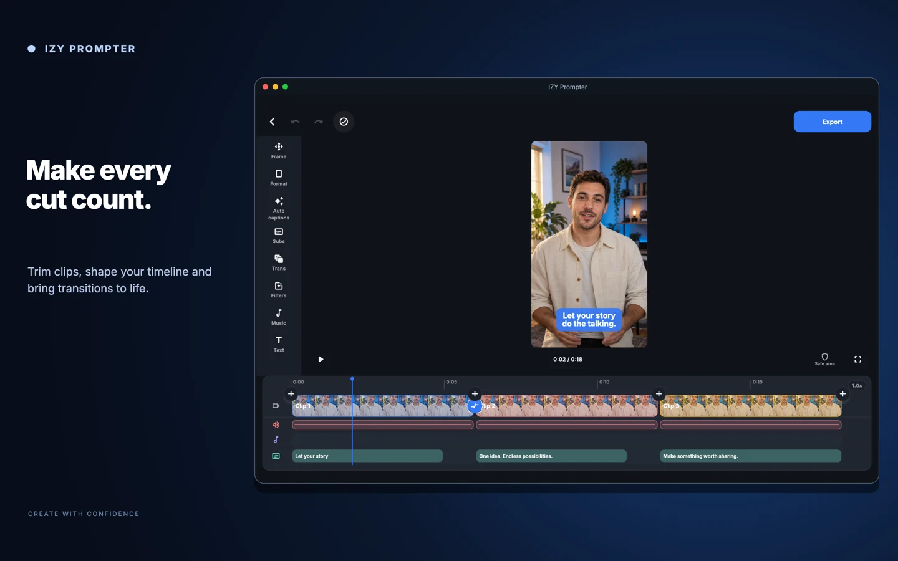Enter fullscreen preview
The image size is (898, 561).
click(857, 359)
